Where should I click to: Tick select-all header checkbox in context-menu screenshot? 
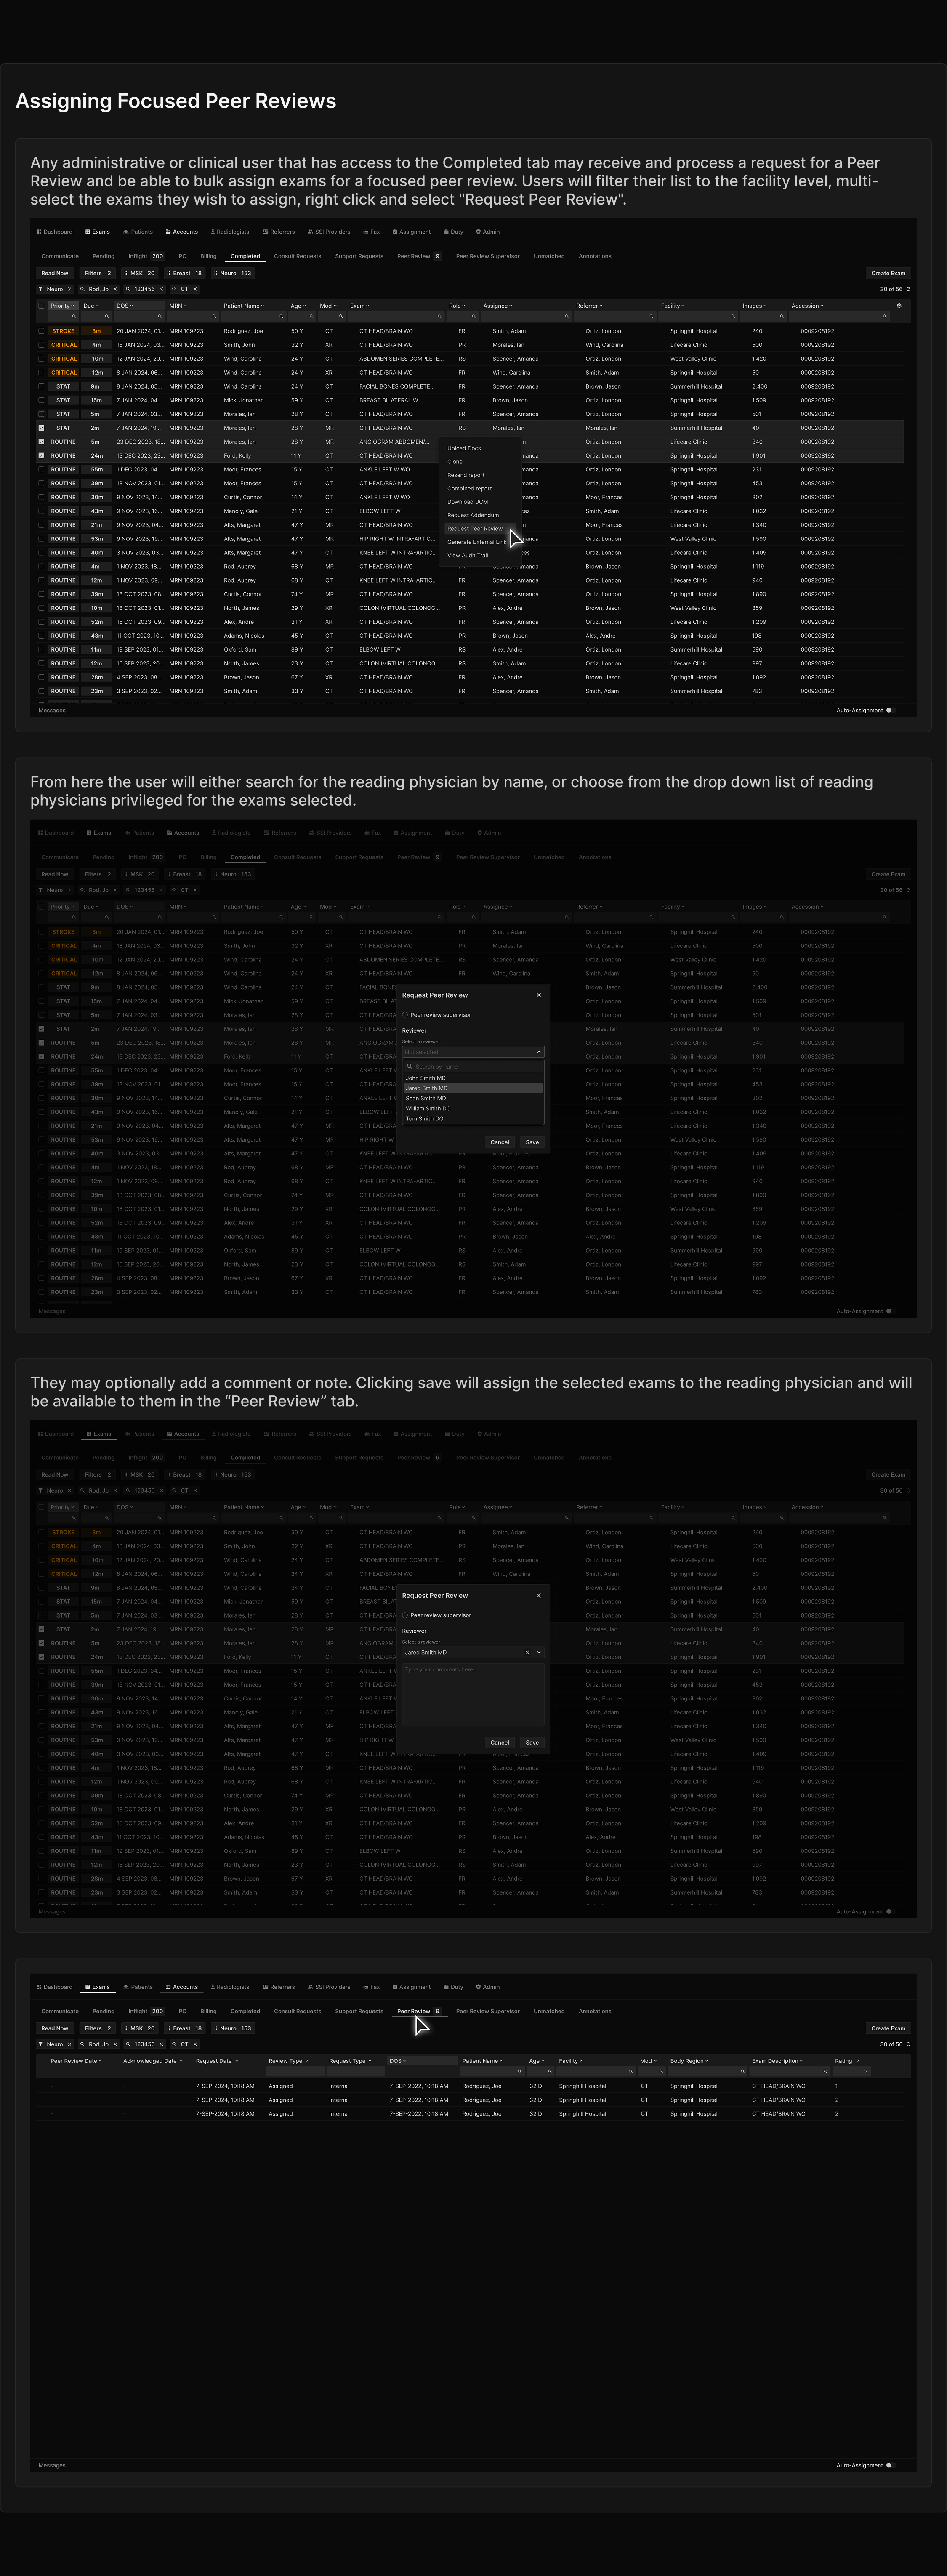[41, 306]
